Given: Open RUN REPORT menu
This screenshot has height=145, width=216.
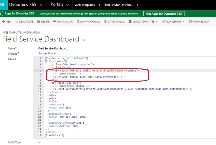Looking at the screenshot, I should coord(174,22).
